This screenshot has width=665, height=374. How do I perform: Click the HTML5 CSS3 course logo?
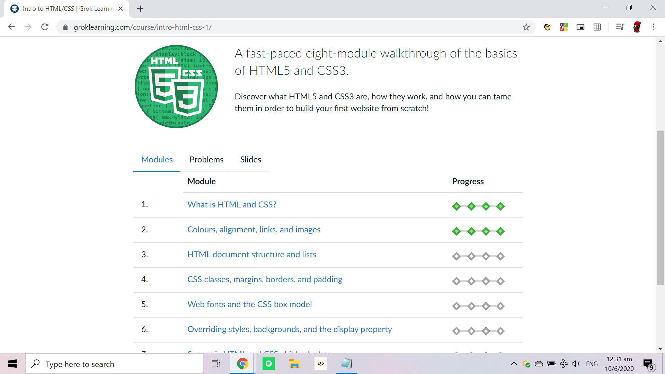[176, 87]
